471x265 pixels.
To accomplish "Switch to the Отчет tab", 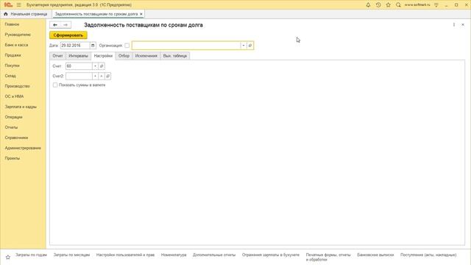I will click(x=57, y=56).
